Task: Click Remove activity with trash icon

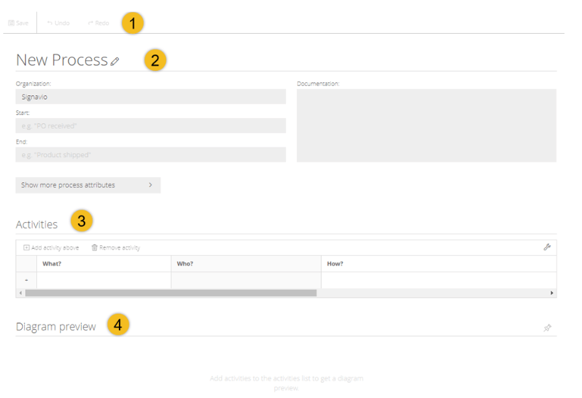Action: coord(116,247)
